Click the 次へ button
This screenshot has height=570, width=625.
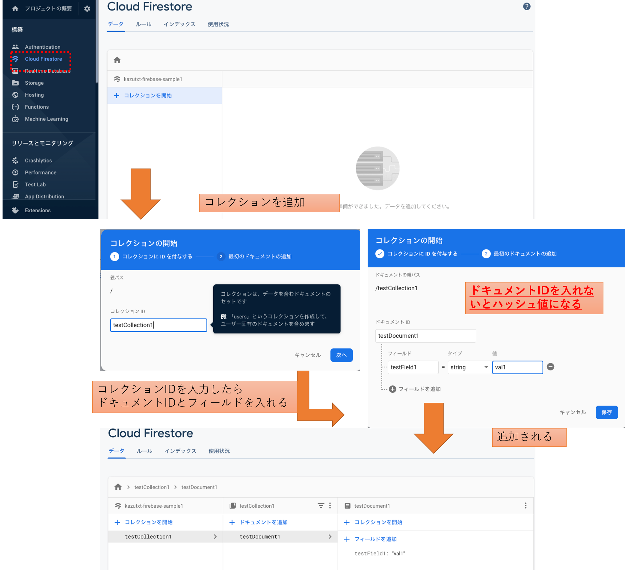pos(341,355)
